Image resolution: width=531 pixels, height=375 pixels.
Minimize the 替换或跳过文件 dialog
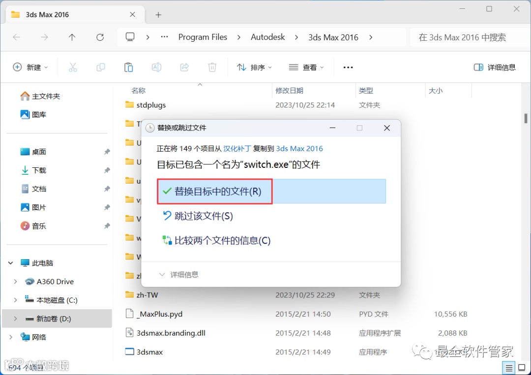point(332,128)
